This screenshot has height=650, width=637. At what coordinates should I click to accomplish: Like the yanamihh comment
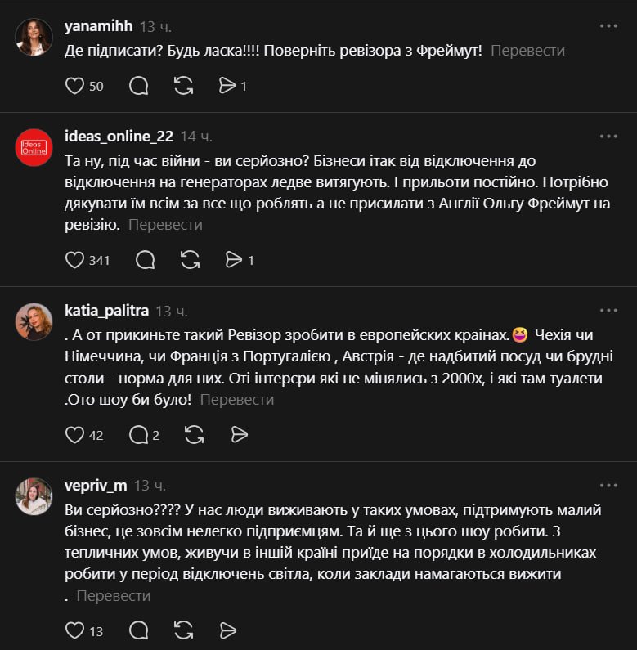click(x=74, y=86)
